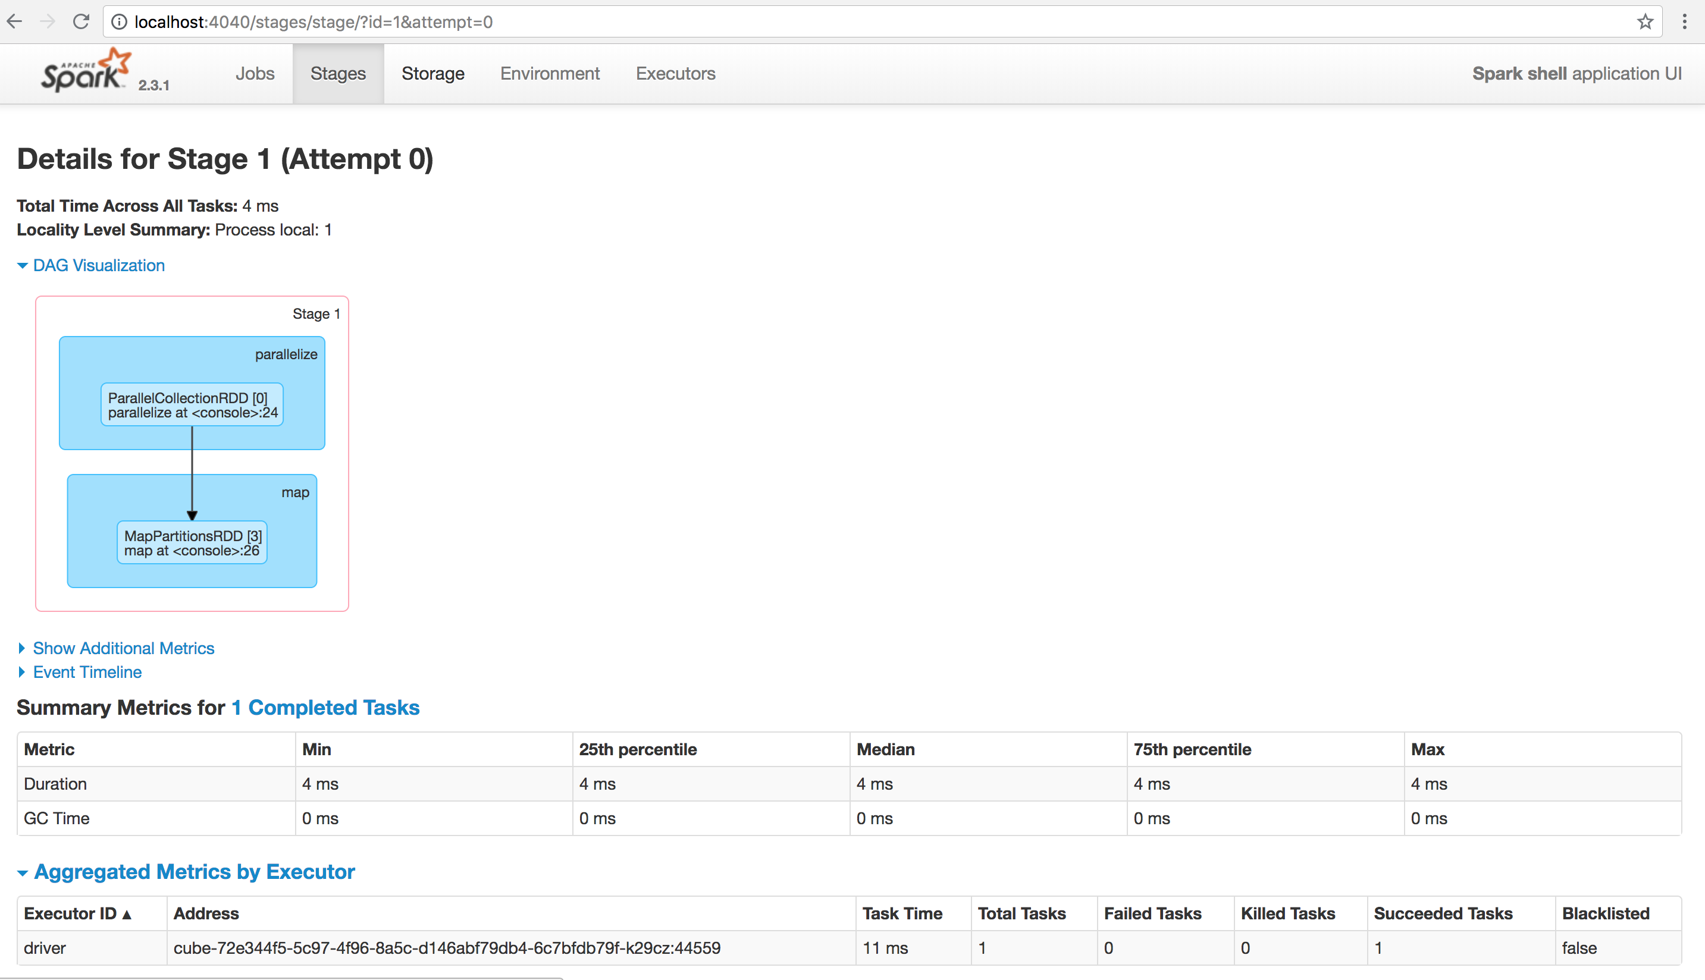Click the site info icon in address bar
Image resolution: width=1705 pixels, height=980 pixels.
tap(119, 22)
